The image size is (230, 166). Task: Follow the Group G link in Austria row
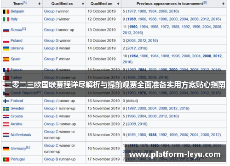(51, 124)
